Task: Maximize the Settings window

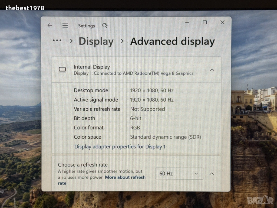Action: click(x=205, y=22)
